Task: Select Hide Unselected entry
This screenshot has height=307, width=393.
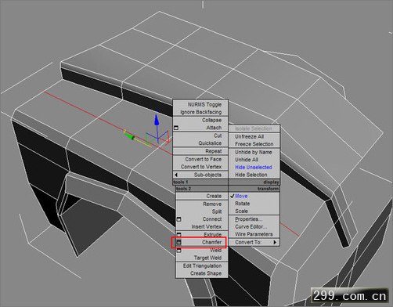Action: pyautogui.click(x=254, y=168)
